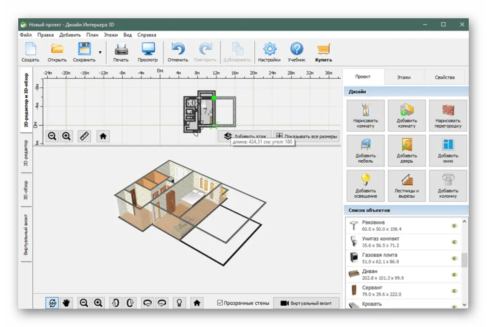Screen dimensions: 487x327
Task: Click Нарисовать перегородку
Action: pos(448,116)
